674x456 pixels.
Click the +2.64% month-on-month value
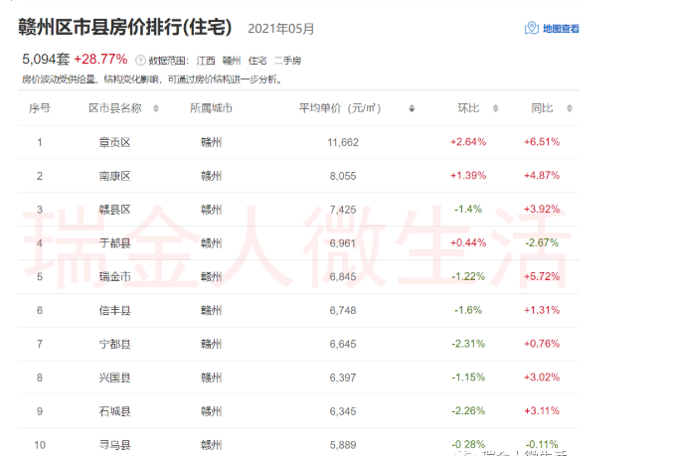click(x=468, y=142)
